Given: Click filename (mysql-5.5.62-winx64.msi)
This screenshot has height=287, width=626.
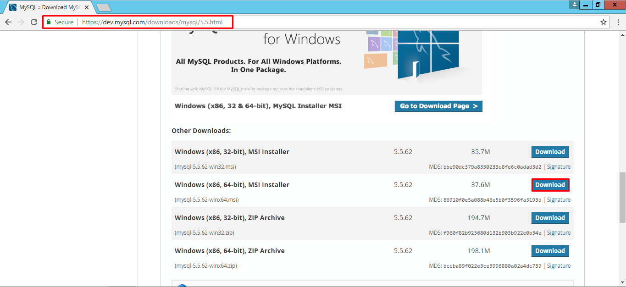Looking at the screenshot, I should [x=207, y=200].
